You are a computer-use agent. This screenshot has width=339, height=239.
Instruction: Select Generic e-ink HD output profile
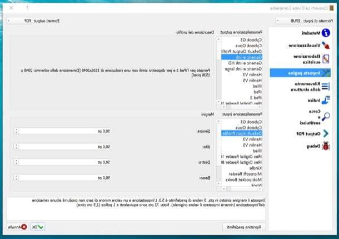tap(242, 63)
